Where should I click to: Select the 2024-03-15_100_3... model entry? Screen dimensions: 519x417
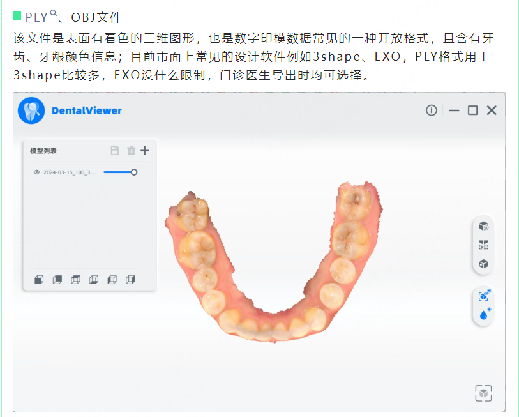(69, 172)
